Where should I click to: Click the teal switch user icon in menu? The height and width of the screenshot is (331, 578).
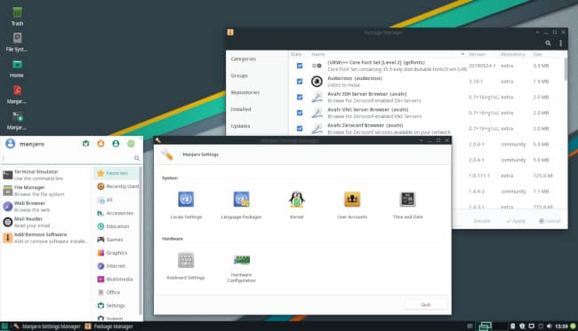tap(116, 144)
